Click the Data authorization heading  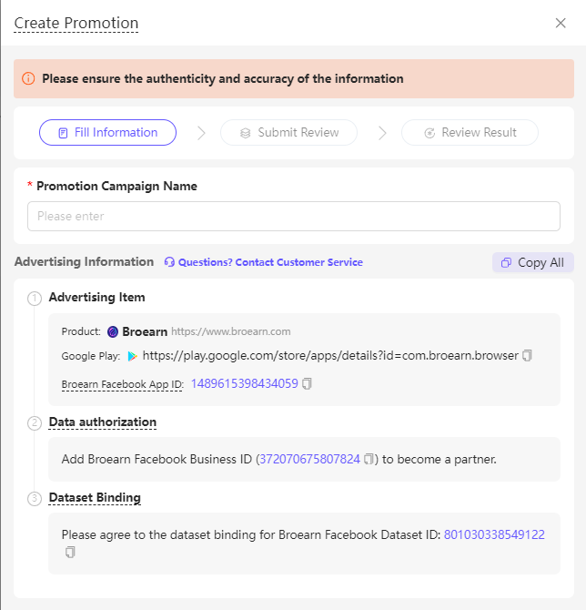click(103, 422)
